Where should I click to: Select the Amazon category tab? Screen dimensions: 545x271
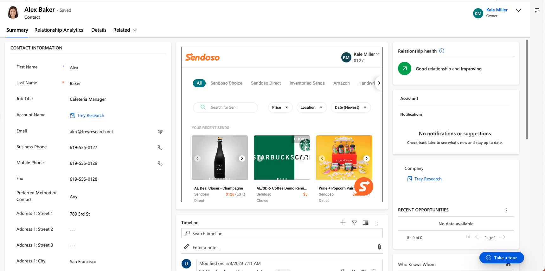tap(342, 83)
